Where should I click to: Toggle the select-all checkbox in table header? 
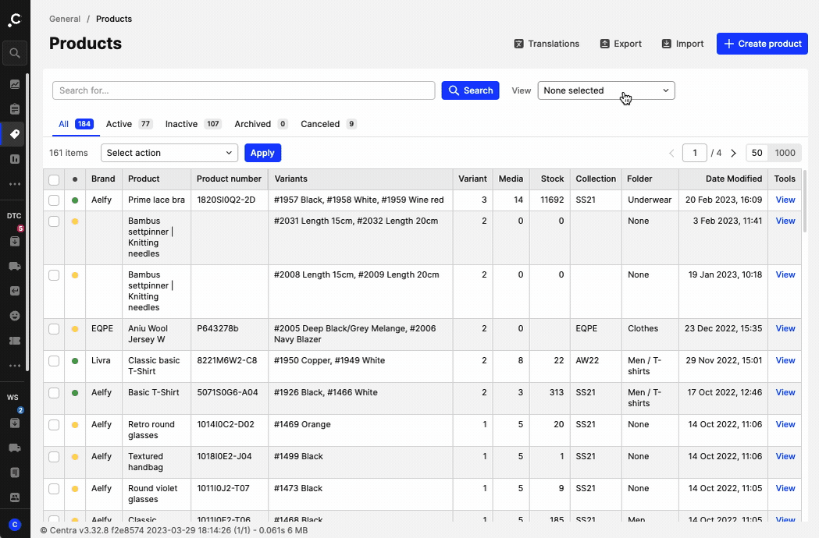pyautogui.click(x=54, y=179)
